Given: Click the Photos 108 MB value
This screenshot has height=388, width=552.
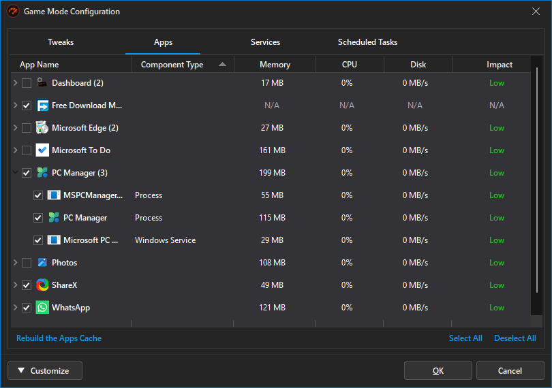Looking at the screenshot, I should point(272,263).
